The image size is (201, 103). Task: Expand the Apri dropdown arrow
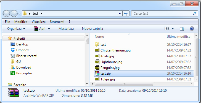pyautogui.click(x=49, y=29)
